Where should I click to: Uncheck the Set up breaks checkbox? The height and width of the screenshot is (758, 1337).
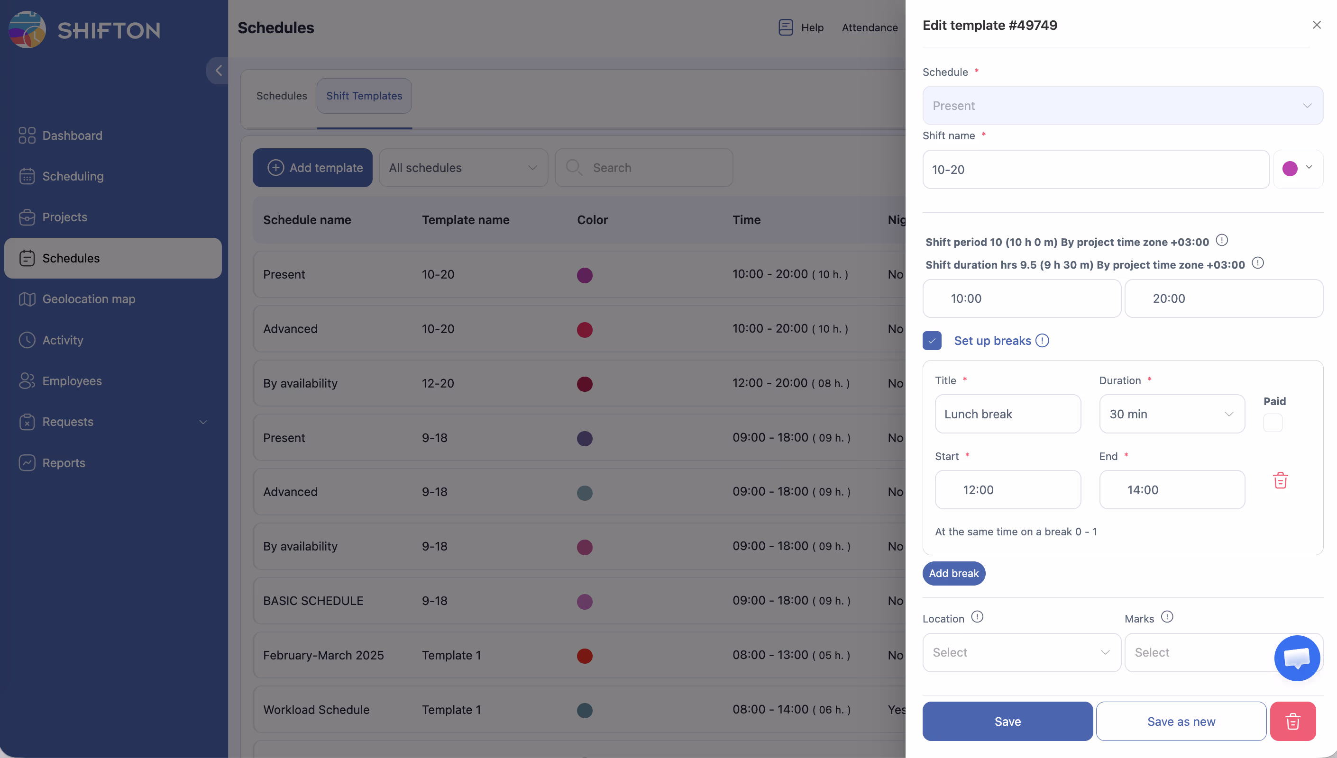(x=932, y=341)
